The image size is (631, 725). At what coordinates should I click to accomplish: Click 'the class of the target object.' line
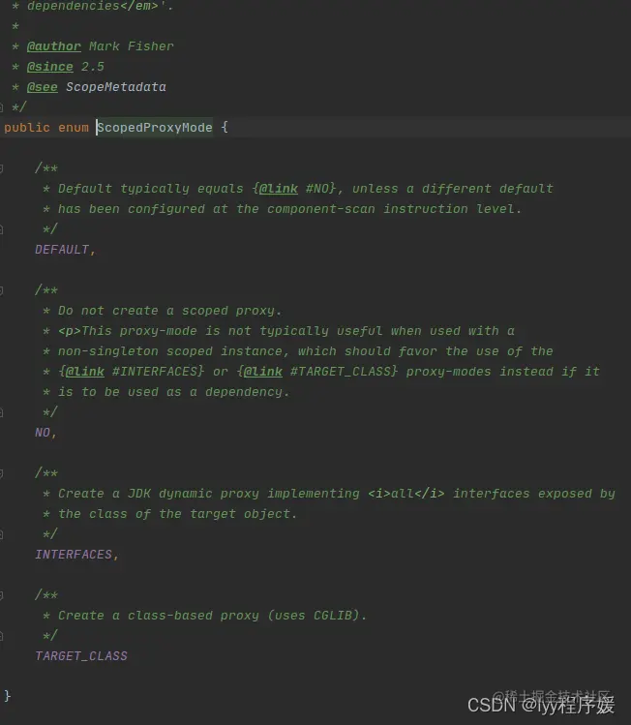click(177, 514)
